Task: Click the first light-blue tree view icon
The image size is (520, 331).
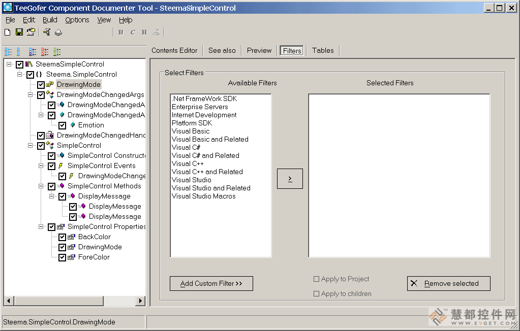Action: click(8, 52)
